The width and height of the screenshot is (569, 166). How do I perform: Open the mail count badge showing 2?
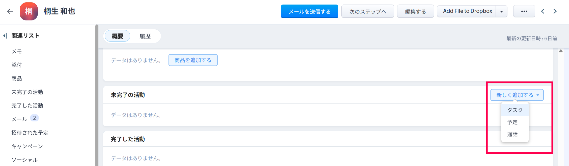tap(34, 118)
